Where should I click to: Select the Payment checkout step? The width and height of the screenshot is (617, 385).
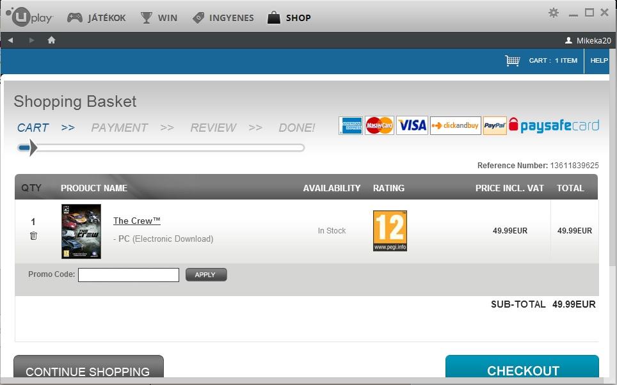(x=119, y=128)
